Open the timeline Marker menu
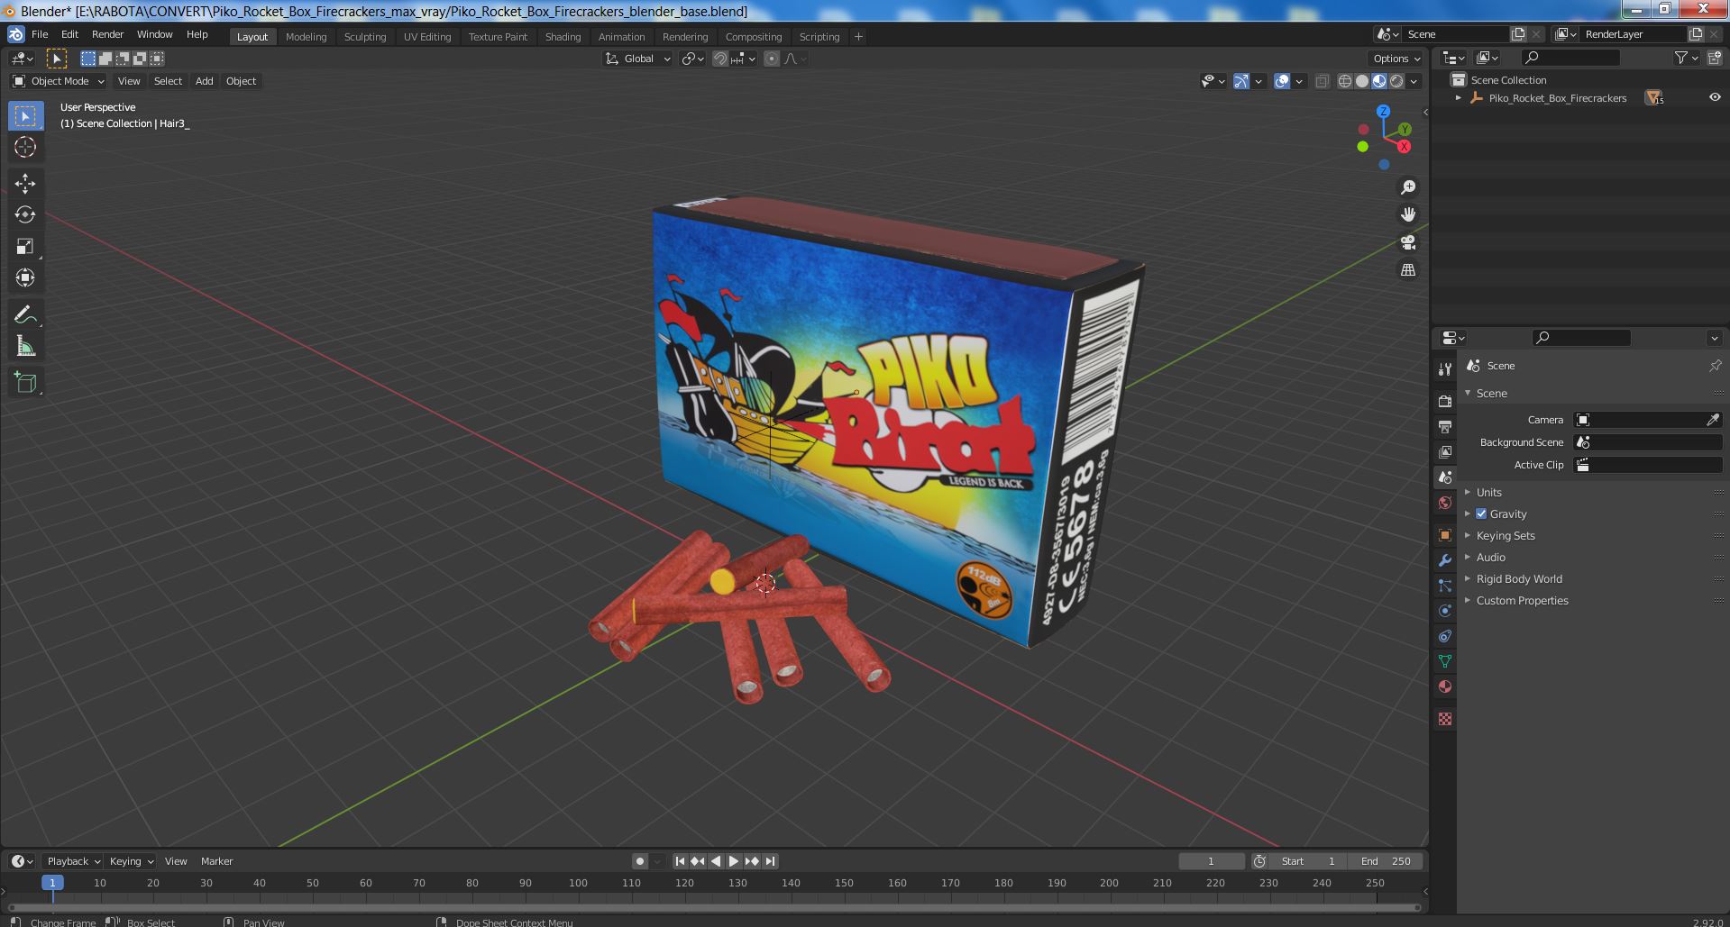Image resolution: width=1730 pixels, height=927 pixels. tap(216, 861)
